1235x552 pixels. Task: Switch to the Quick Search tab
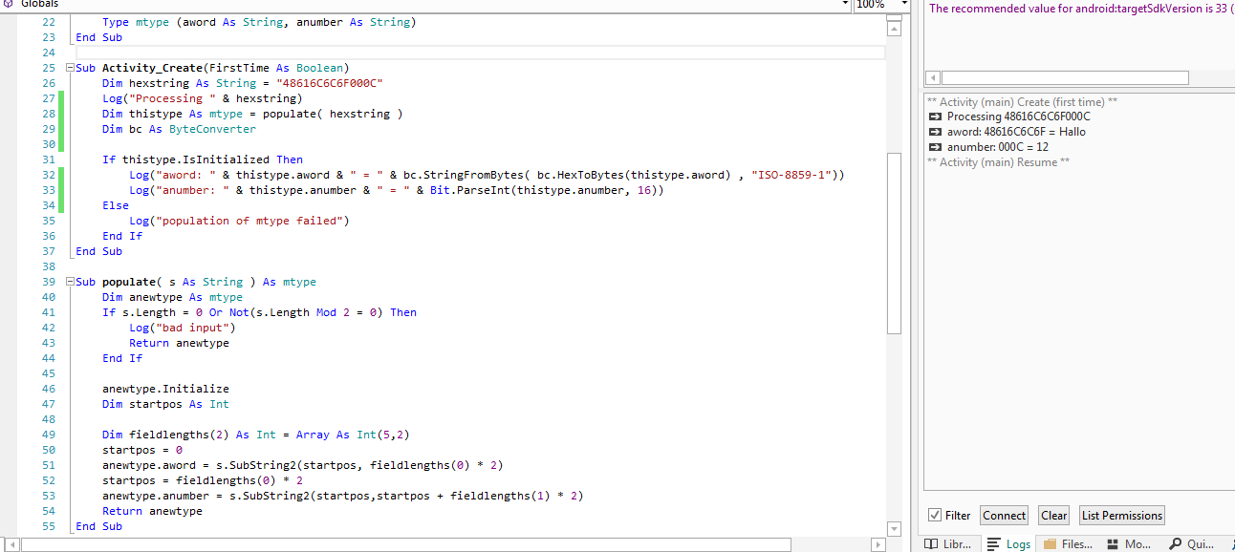click(1192, 543)
